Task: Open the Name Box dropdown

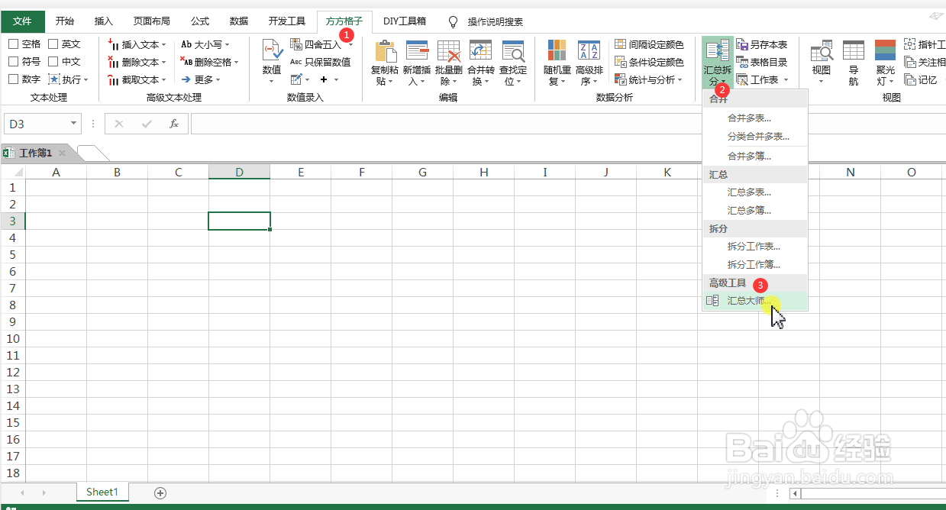Action: (x=73, y=123)
